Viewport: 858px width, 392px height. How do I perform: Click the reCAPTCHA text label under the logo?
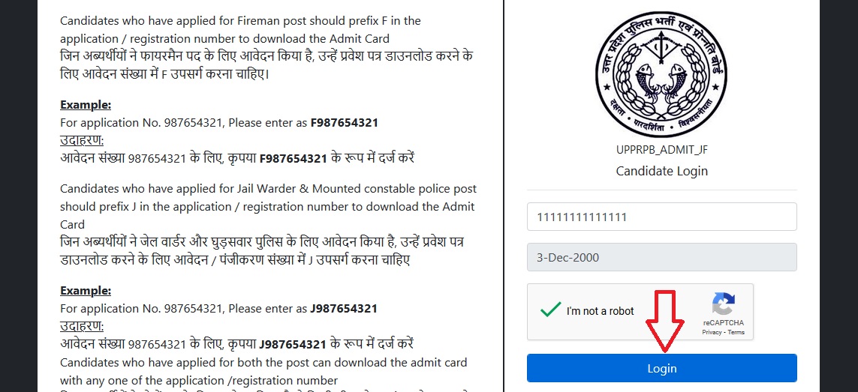[x=724, y=322]
